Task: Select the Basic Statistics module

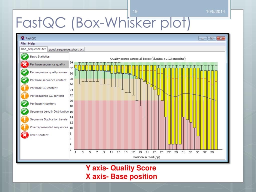Action: (x=44, y=56)
